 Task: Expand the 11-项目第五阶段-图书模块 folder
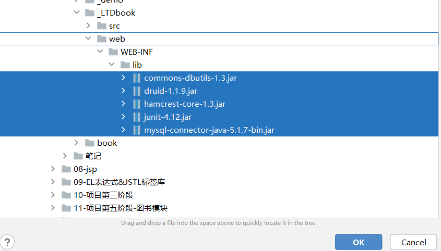pyautogui.click(x=53, y=208)
